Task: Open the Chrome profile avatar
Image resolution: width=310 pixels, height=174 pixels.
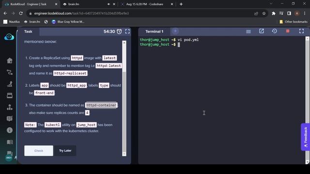Action: [297, 14]
